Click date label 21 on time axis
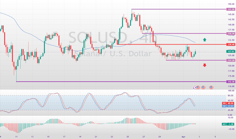This screenshot has width=236, height=139. [x=96, y=136]
